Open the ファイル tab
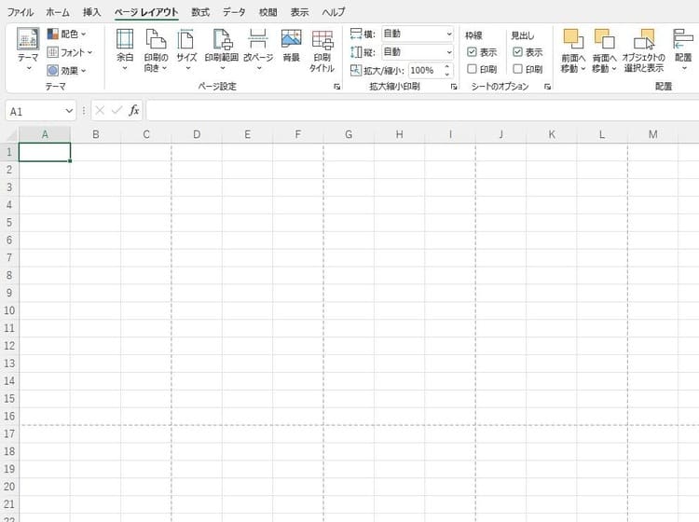 click(x=21, y=12)
